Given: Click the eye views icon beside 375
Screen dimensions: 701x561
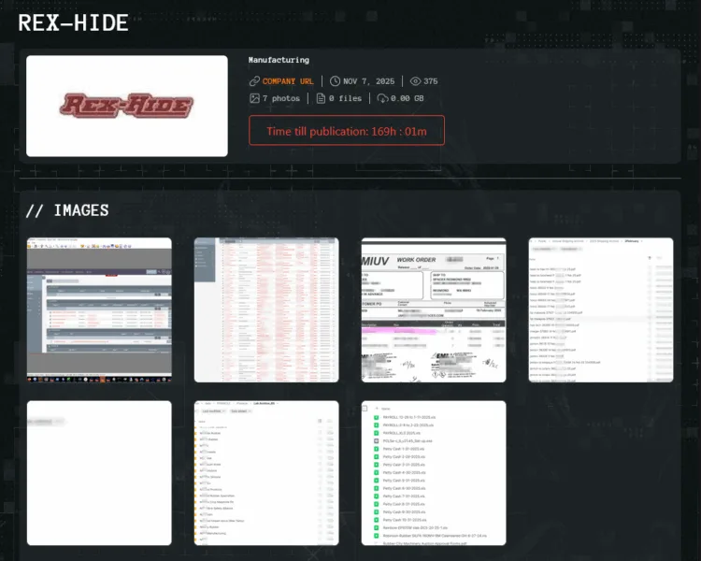Looking at the screenshot, I should coord(415,81).
